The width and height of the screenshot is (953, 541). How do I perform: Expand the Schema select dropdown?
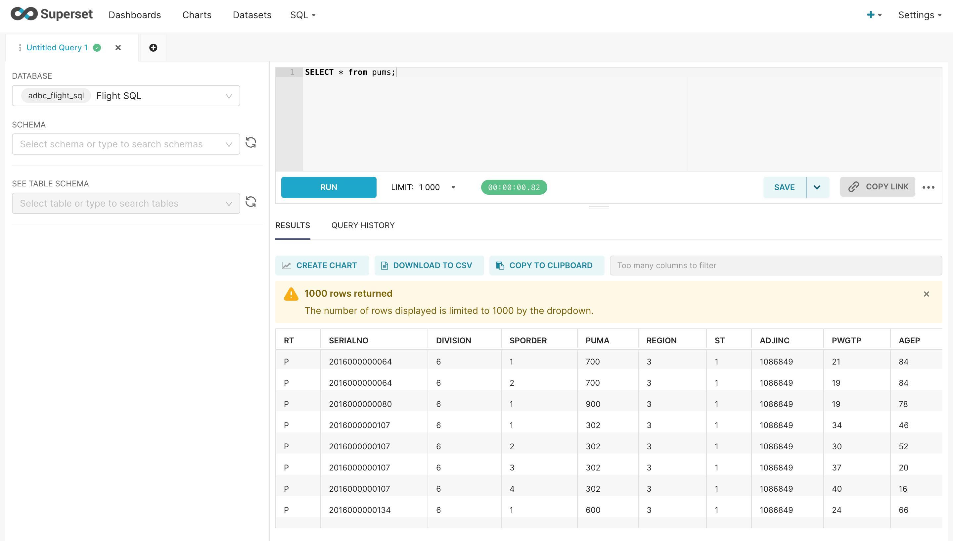pos(126,144)
